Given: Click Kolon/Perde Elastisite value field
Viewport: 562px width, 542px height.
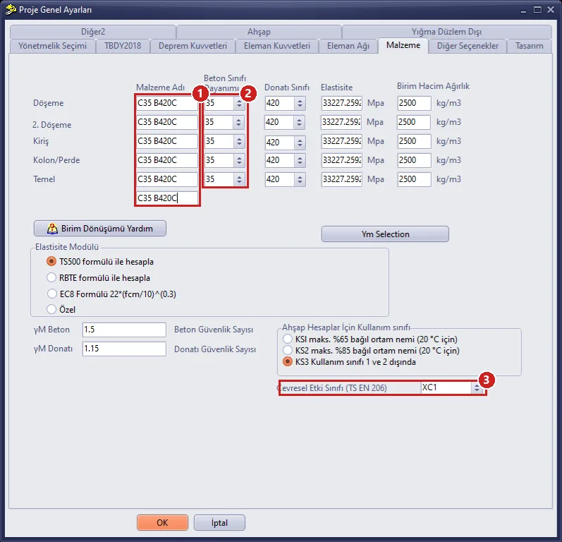Looking at the screenshot, I should click(341, 160).
